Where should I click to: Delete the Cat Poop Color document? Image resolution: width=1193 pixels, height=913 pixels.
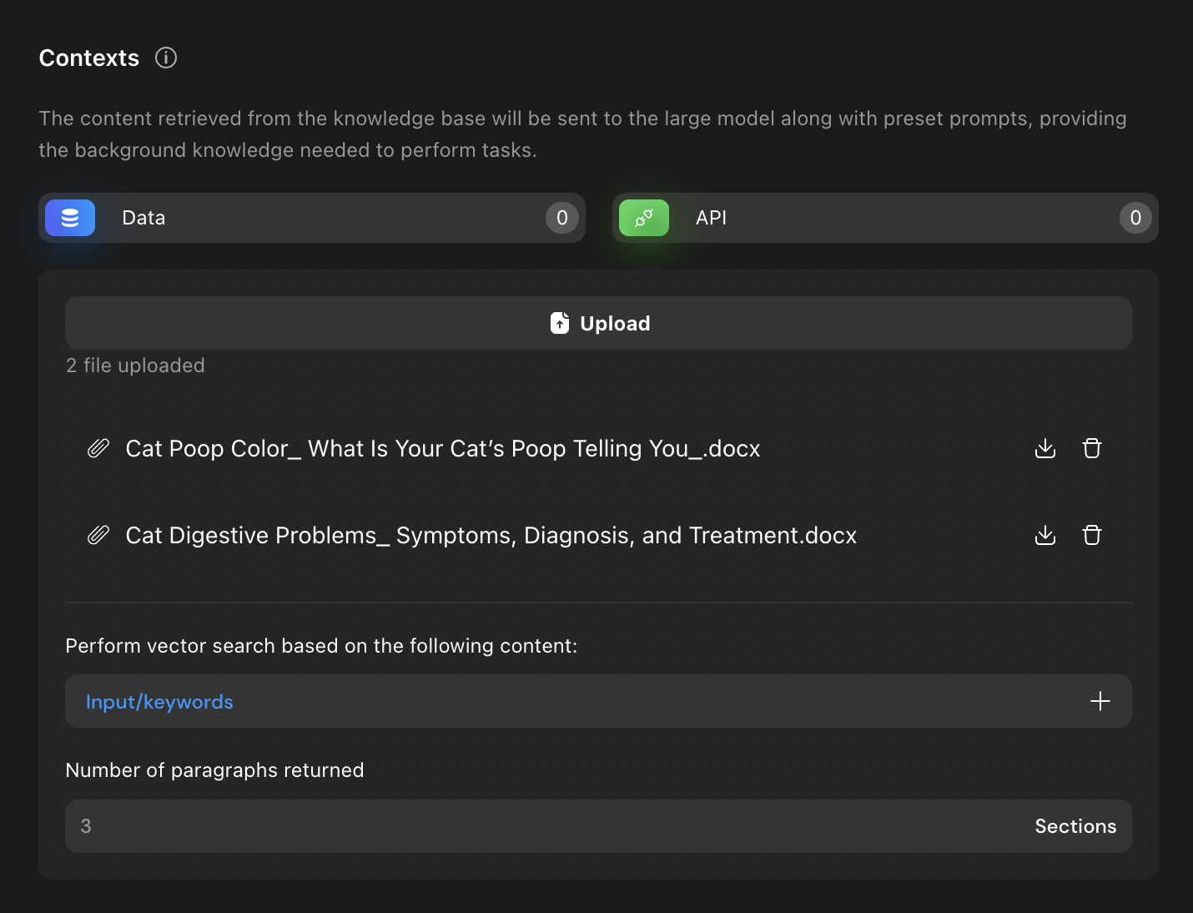[1092, 448]
